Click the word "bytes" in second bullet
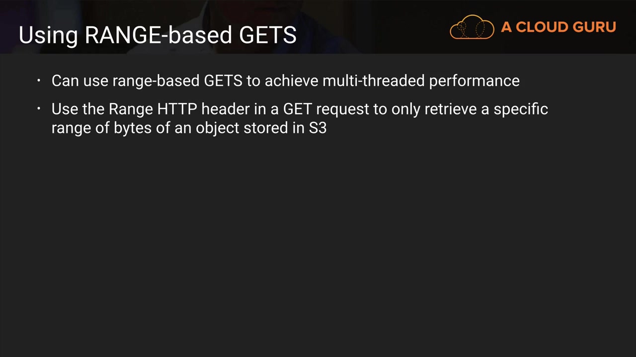Screen dimensions: 636x357 pos(132,128)
